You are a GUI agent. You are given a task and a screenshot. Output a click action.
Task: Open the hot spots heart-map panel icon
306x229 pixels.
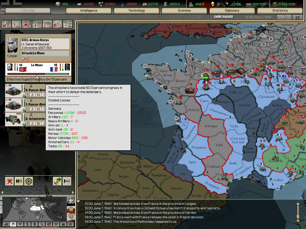point(7,24)
